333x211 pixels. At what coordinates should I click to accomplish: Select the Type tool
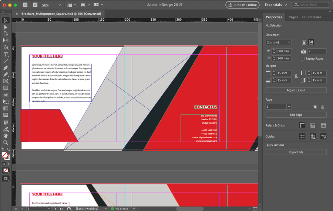pos(6,54)
